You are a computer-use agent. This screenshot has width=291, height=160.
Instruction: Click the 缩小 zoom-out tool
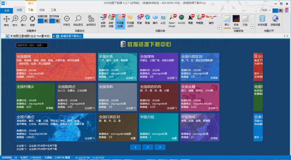pos(24,21)
